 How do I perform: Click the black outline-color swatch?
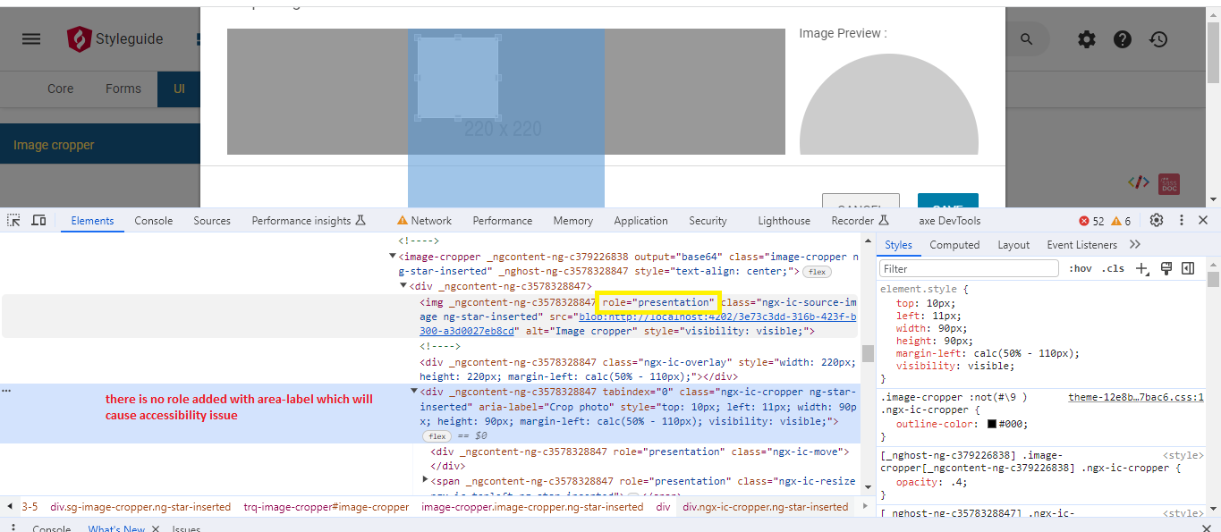pyautogui.click(x=990, y=426)
